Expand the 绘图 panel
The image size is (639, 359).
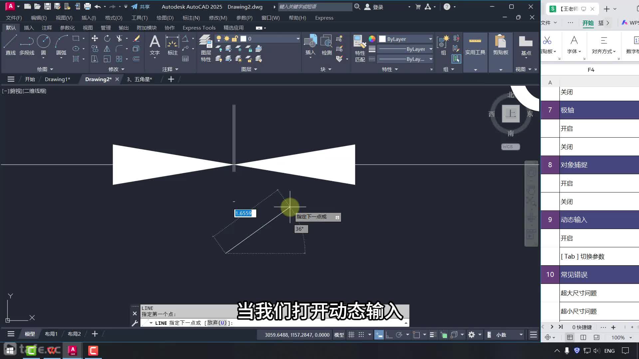pyautogui.click(x=45, y=69)
